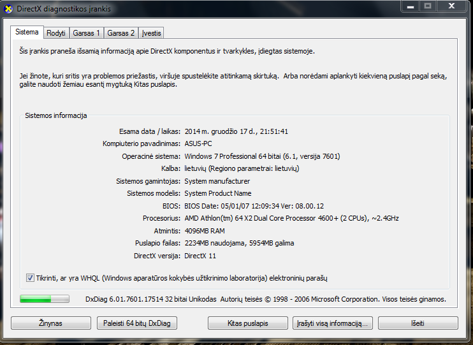Click the Operacinė sistema label
The height and width of the screenshot is (345, 473).
[151, 156]
